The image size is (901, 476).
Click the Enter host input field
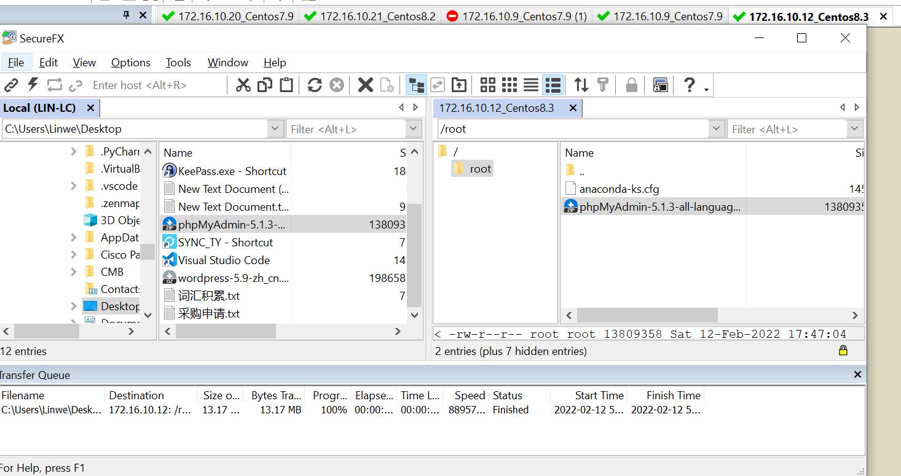pyautogui.click(x=157, y=85)
